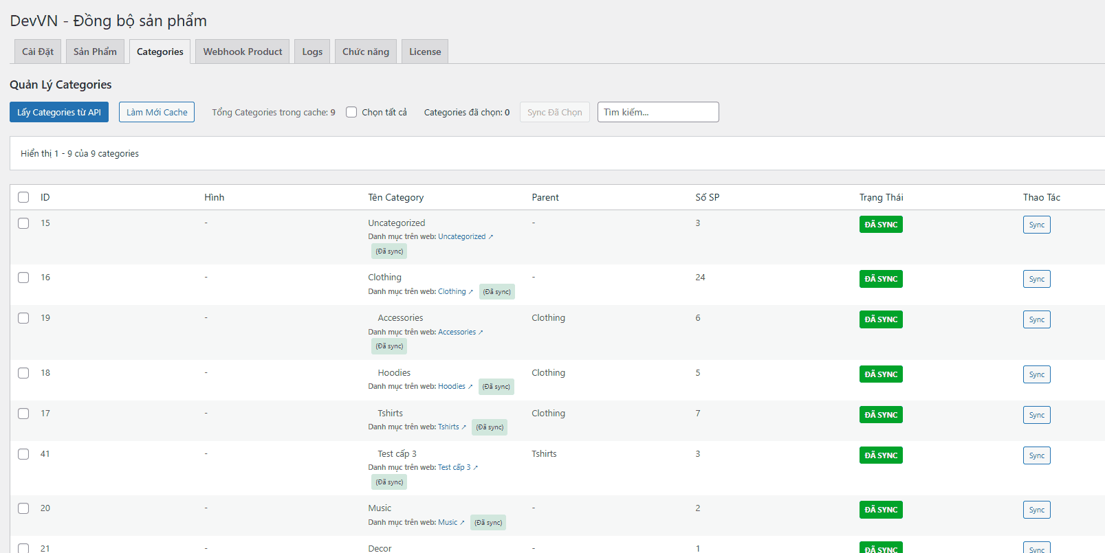Toggle the table header select-all checkbox

click(23, 197)
